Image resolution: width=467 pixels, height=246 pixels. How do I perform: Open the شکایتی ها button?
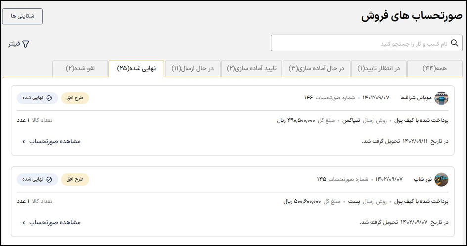tap(22, 16)
